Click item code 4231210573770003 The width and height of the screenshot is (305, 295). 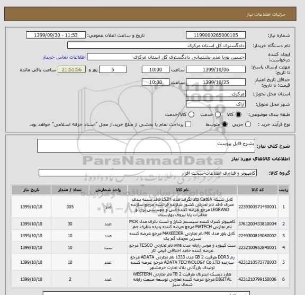(x=257, y=262)
